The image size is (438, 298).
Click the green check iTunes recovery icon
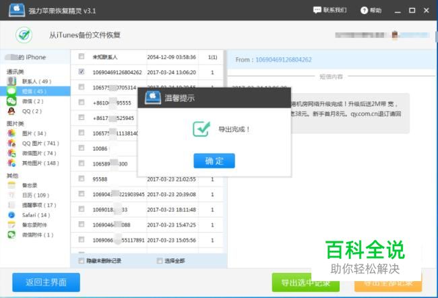24,35
